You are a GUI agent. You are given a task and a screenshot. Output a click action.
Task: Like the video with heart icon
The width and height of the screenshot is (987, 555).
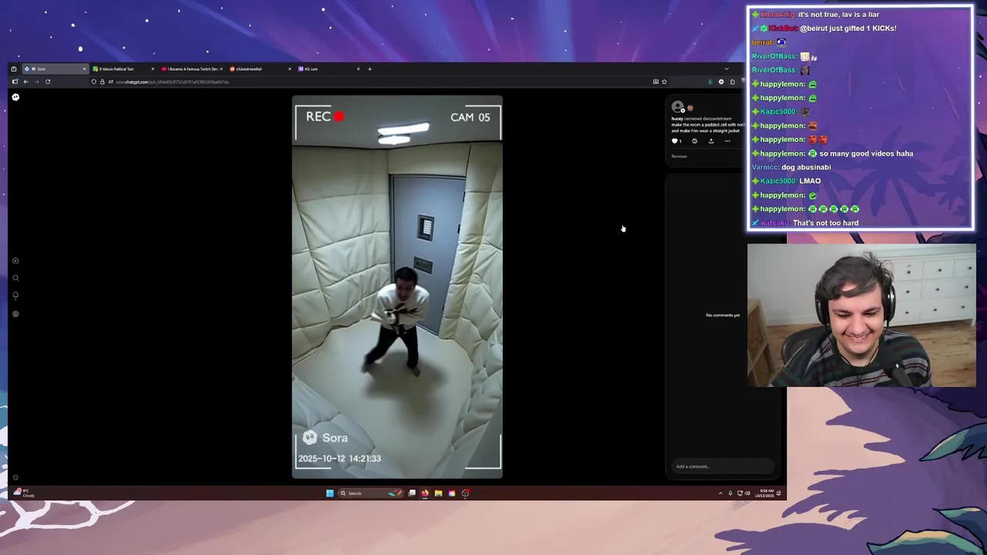(x=675, y=141)
